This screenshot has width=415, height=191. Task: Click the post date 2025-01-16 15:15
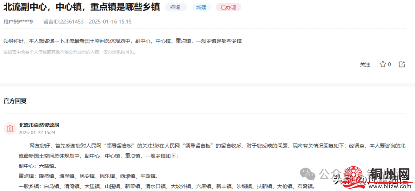110,22
